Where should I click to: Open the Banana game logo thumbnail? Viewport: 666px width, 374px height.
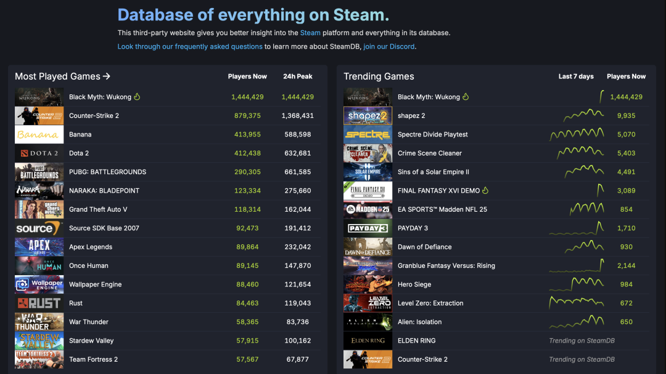click(39, 135)
